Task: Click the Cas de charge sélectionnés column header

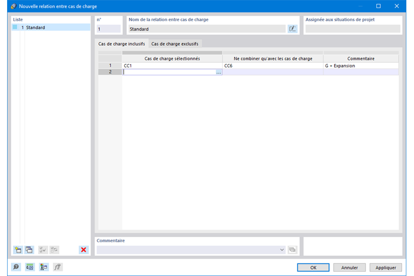Action: click(x=172, y=59)
